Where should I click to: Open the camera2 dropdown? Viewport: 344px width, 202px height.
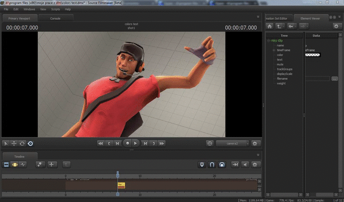point(233,144)
